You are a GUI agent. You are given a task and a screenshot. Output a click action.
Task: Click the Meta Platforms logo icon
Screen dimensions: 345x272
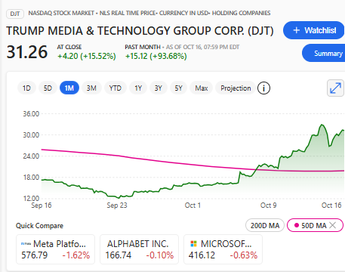[26, 243]
